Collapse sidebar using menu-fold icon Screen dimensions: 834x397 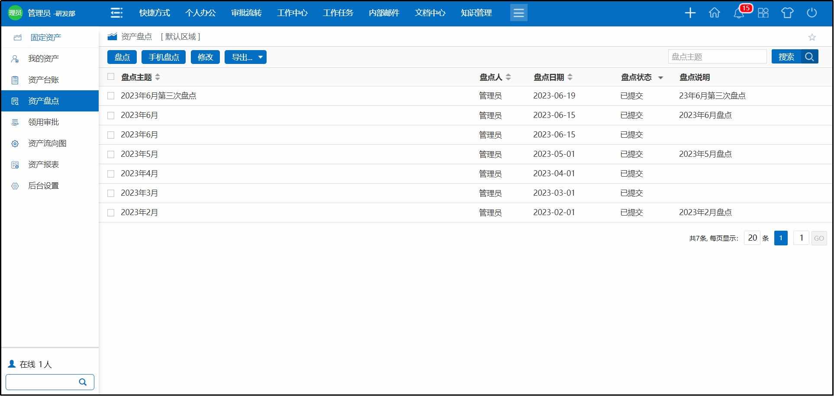(116, 13)
